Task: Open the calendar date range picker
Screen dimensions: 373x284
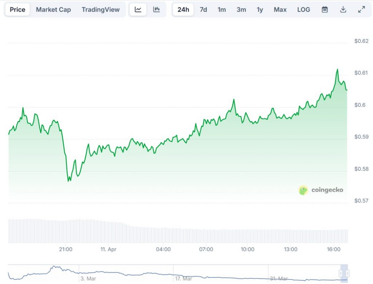Action: [325, 10]
